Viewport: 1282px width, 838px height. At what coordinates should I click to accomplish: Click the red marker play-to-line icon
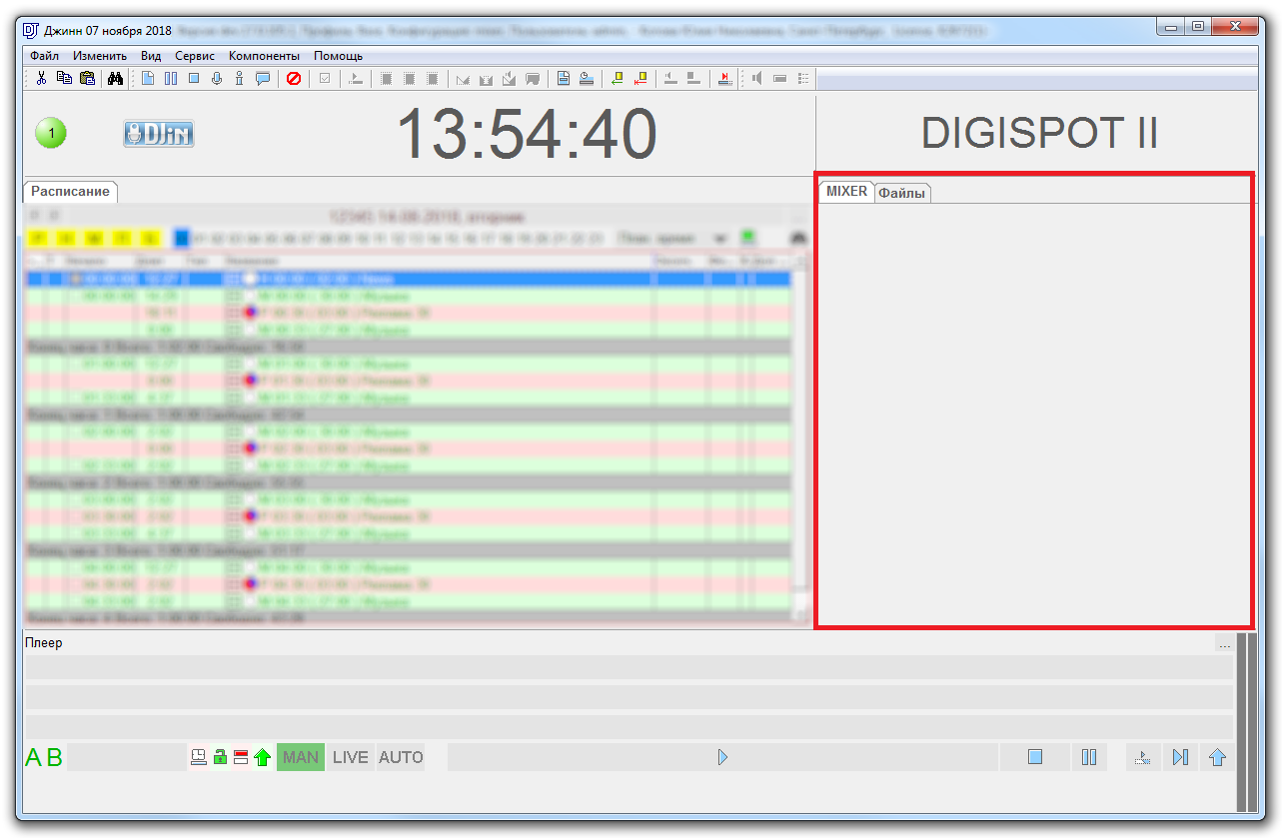(725, 78)
